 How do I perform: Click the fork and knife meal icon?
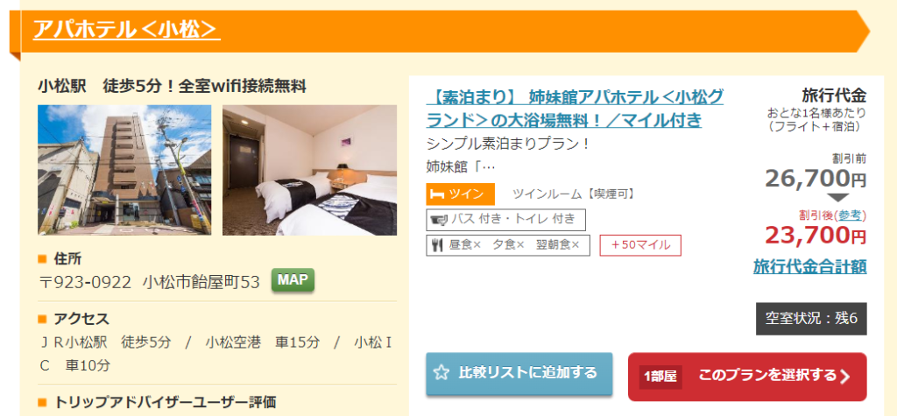point(438,245)
